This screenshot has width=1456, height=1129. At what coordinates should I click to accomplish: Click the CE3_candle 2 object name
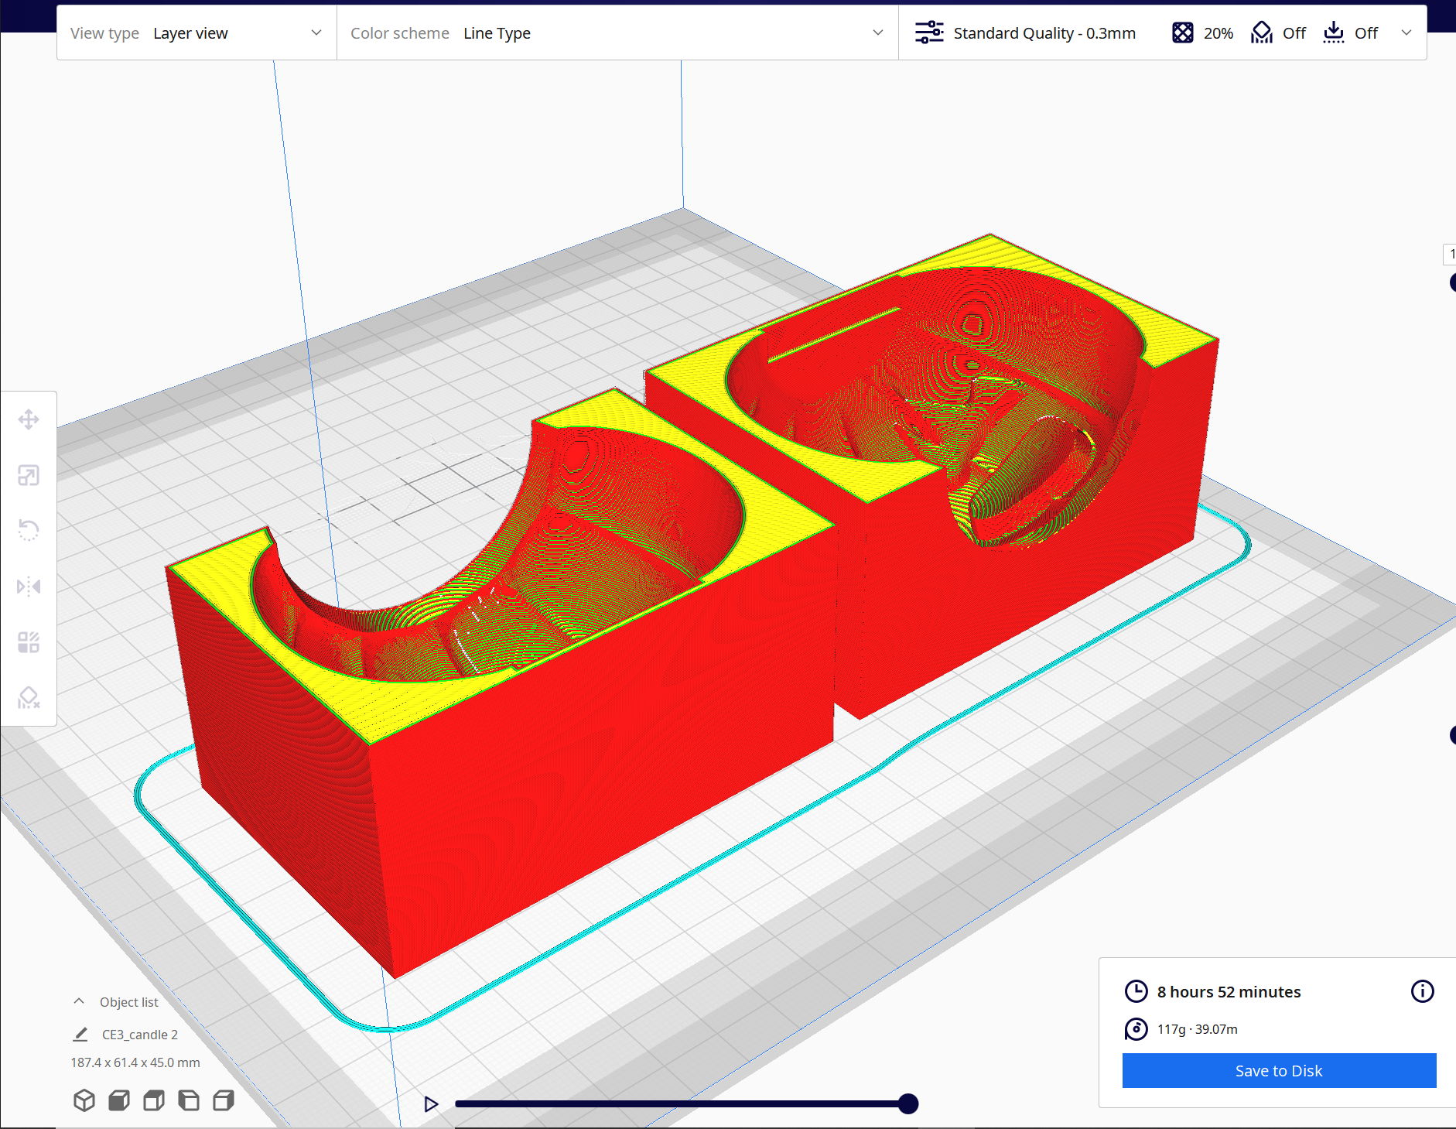[140, 1035]
